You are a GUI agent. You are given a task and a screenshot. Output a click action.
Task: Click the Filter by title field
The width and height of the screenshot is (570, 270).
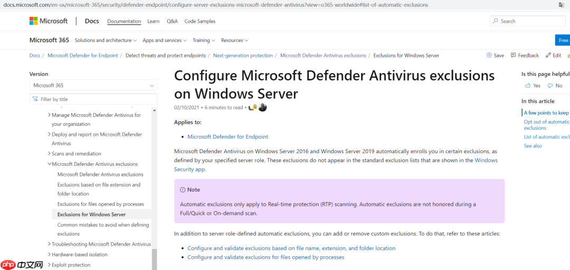(93, 99)
